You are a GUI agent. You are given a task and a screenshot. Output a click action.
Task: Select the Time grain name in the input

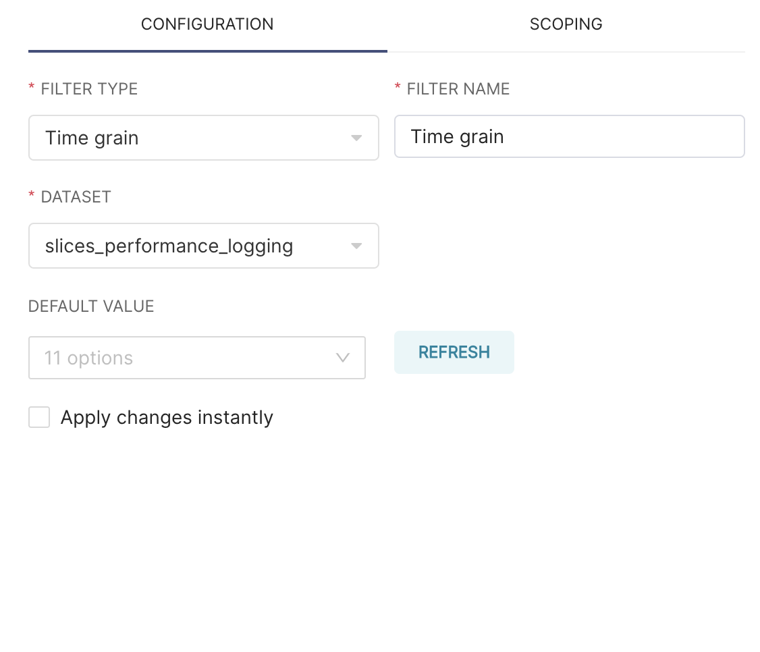(x=456, y=136)
